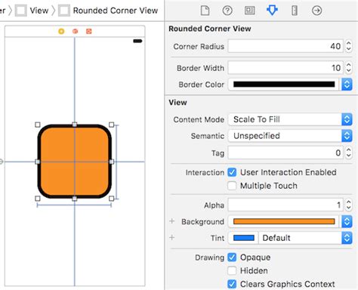Click the black Border Color swatch

click(x=284, y=85)
